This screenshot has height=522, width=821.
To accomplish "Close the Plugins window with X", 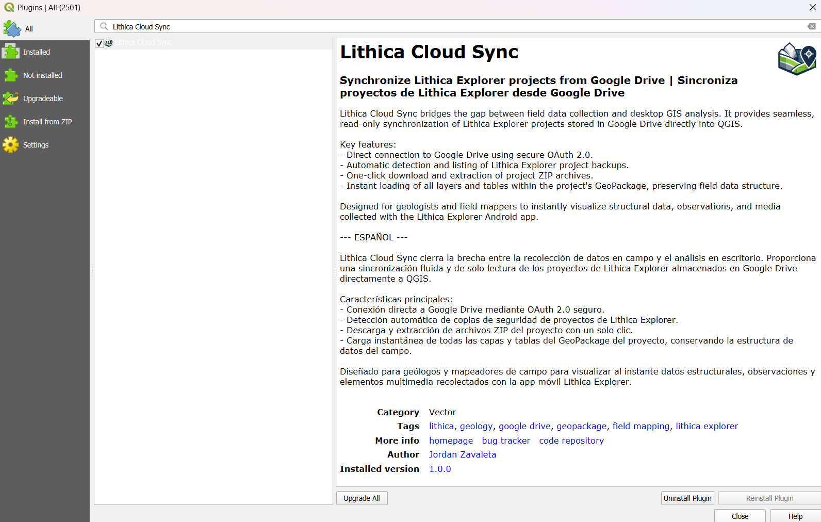I will tap(812, 7).
